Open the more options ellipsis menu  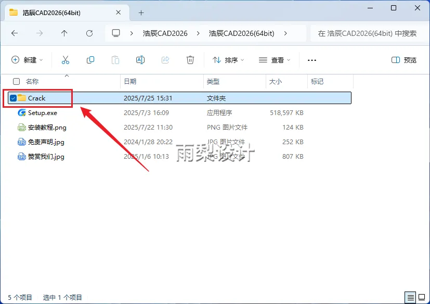coord(312,60)
